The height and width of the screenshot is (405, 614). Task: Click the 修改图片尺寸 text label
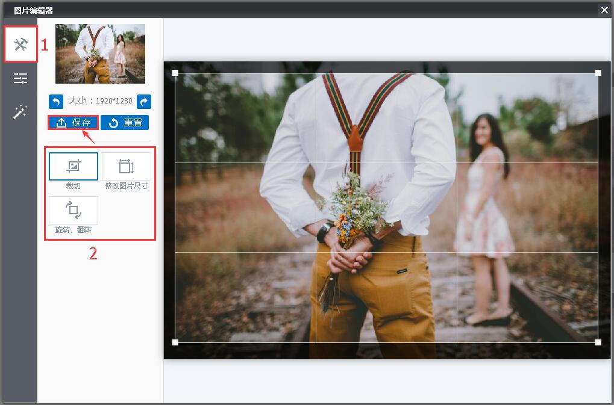127,186
